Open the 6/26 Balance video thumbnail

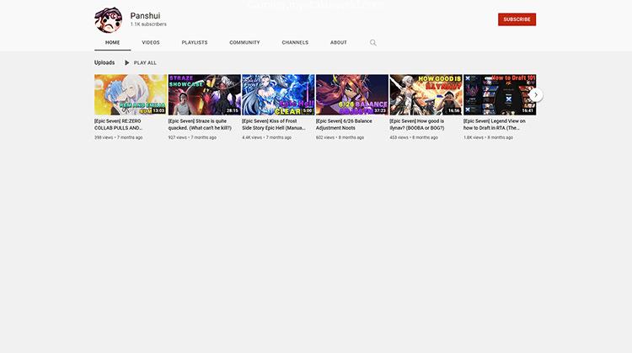click(x=352, y=94)
